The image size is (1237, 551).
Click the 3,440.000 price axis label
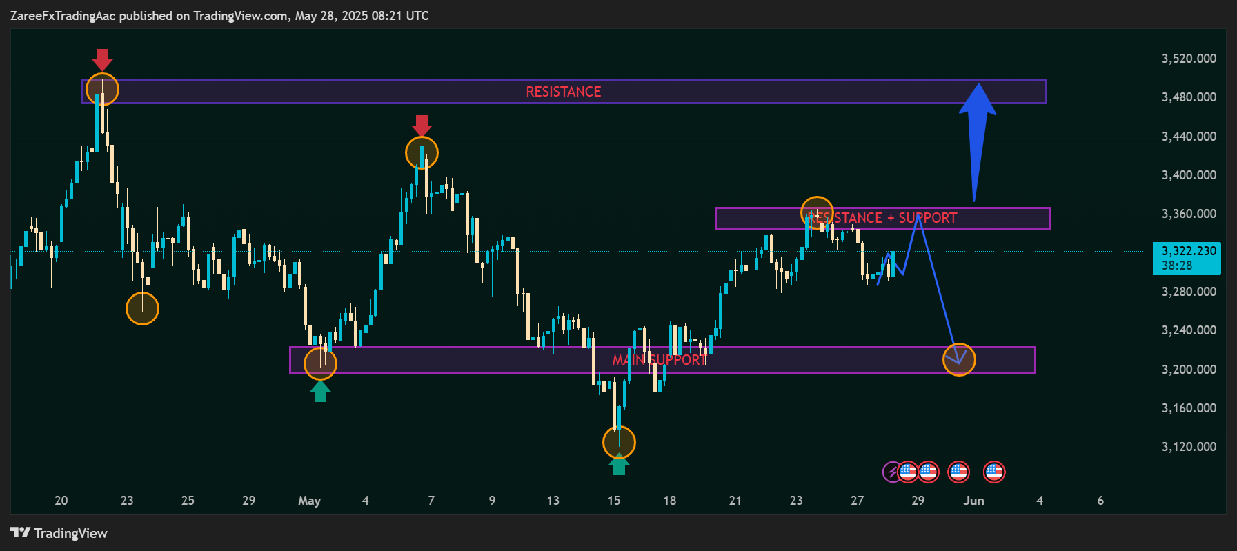point(1189,137)
